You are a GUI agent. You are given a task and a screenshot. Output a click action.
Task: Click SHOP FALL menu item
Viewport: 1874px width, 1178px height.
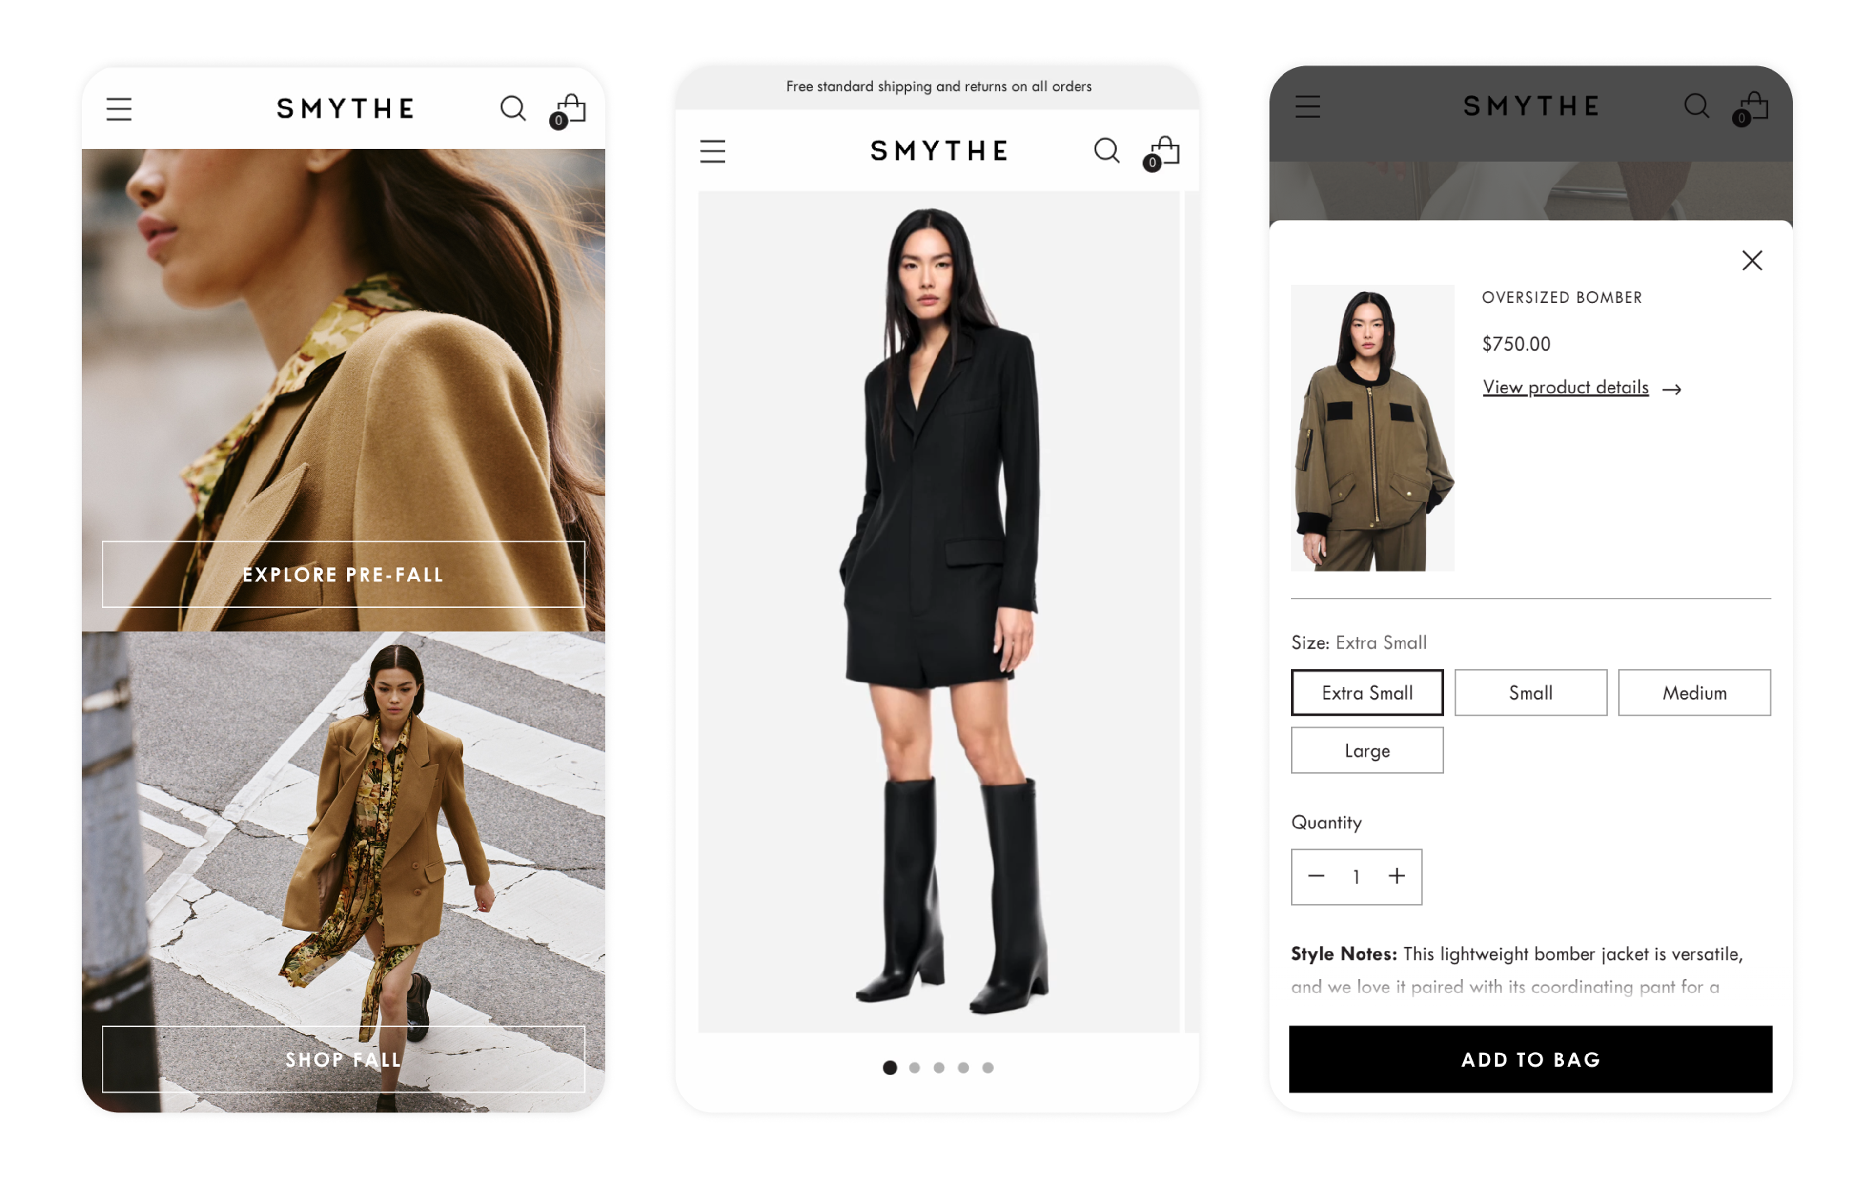point(343,1060)
